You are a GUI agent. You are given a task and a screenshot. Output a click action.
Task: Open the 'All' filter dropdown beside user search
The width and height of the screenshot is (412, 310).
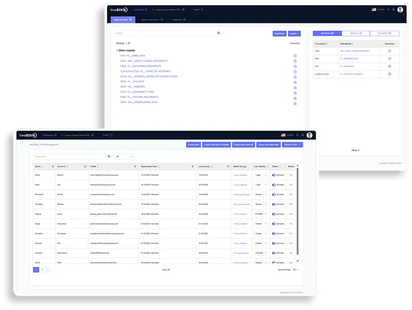pyautogui.click(x=123, y=156)
